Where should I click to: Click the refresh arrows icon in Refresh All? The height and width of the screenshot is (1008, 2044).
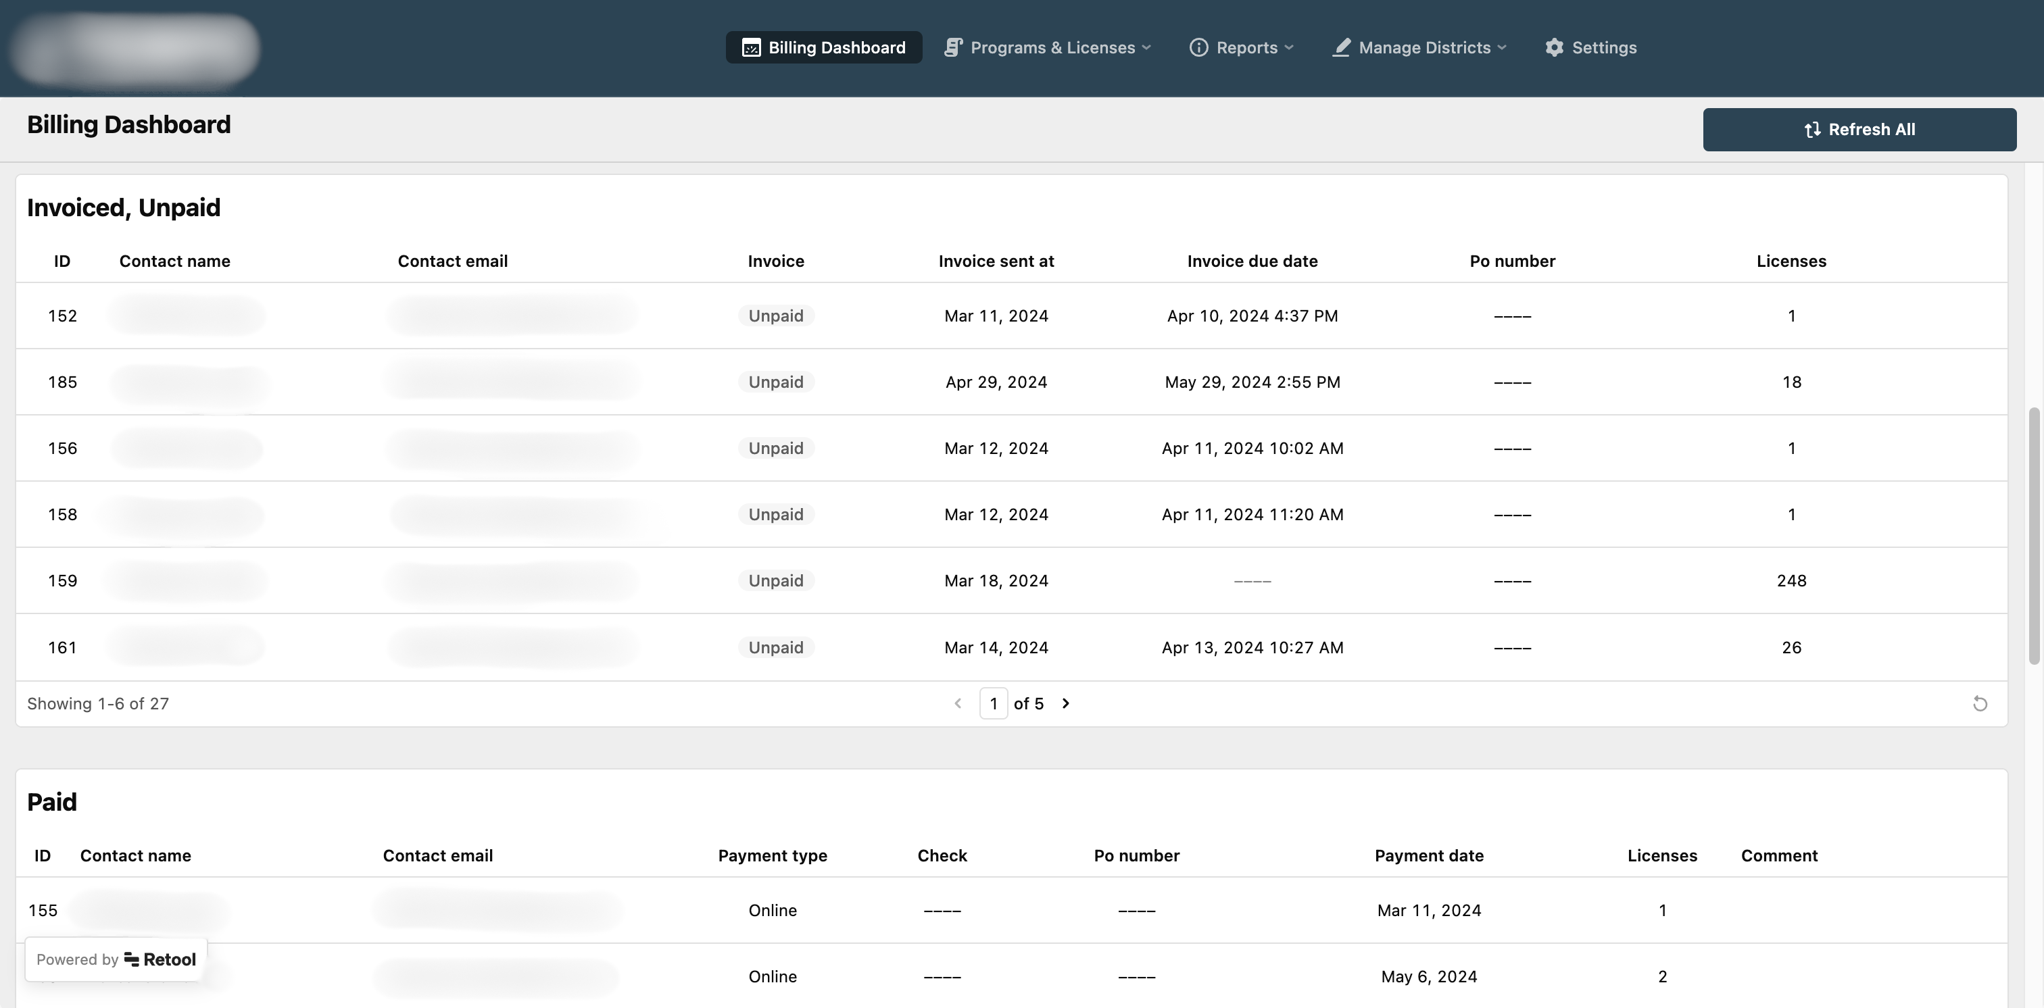1812,129
